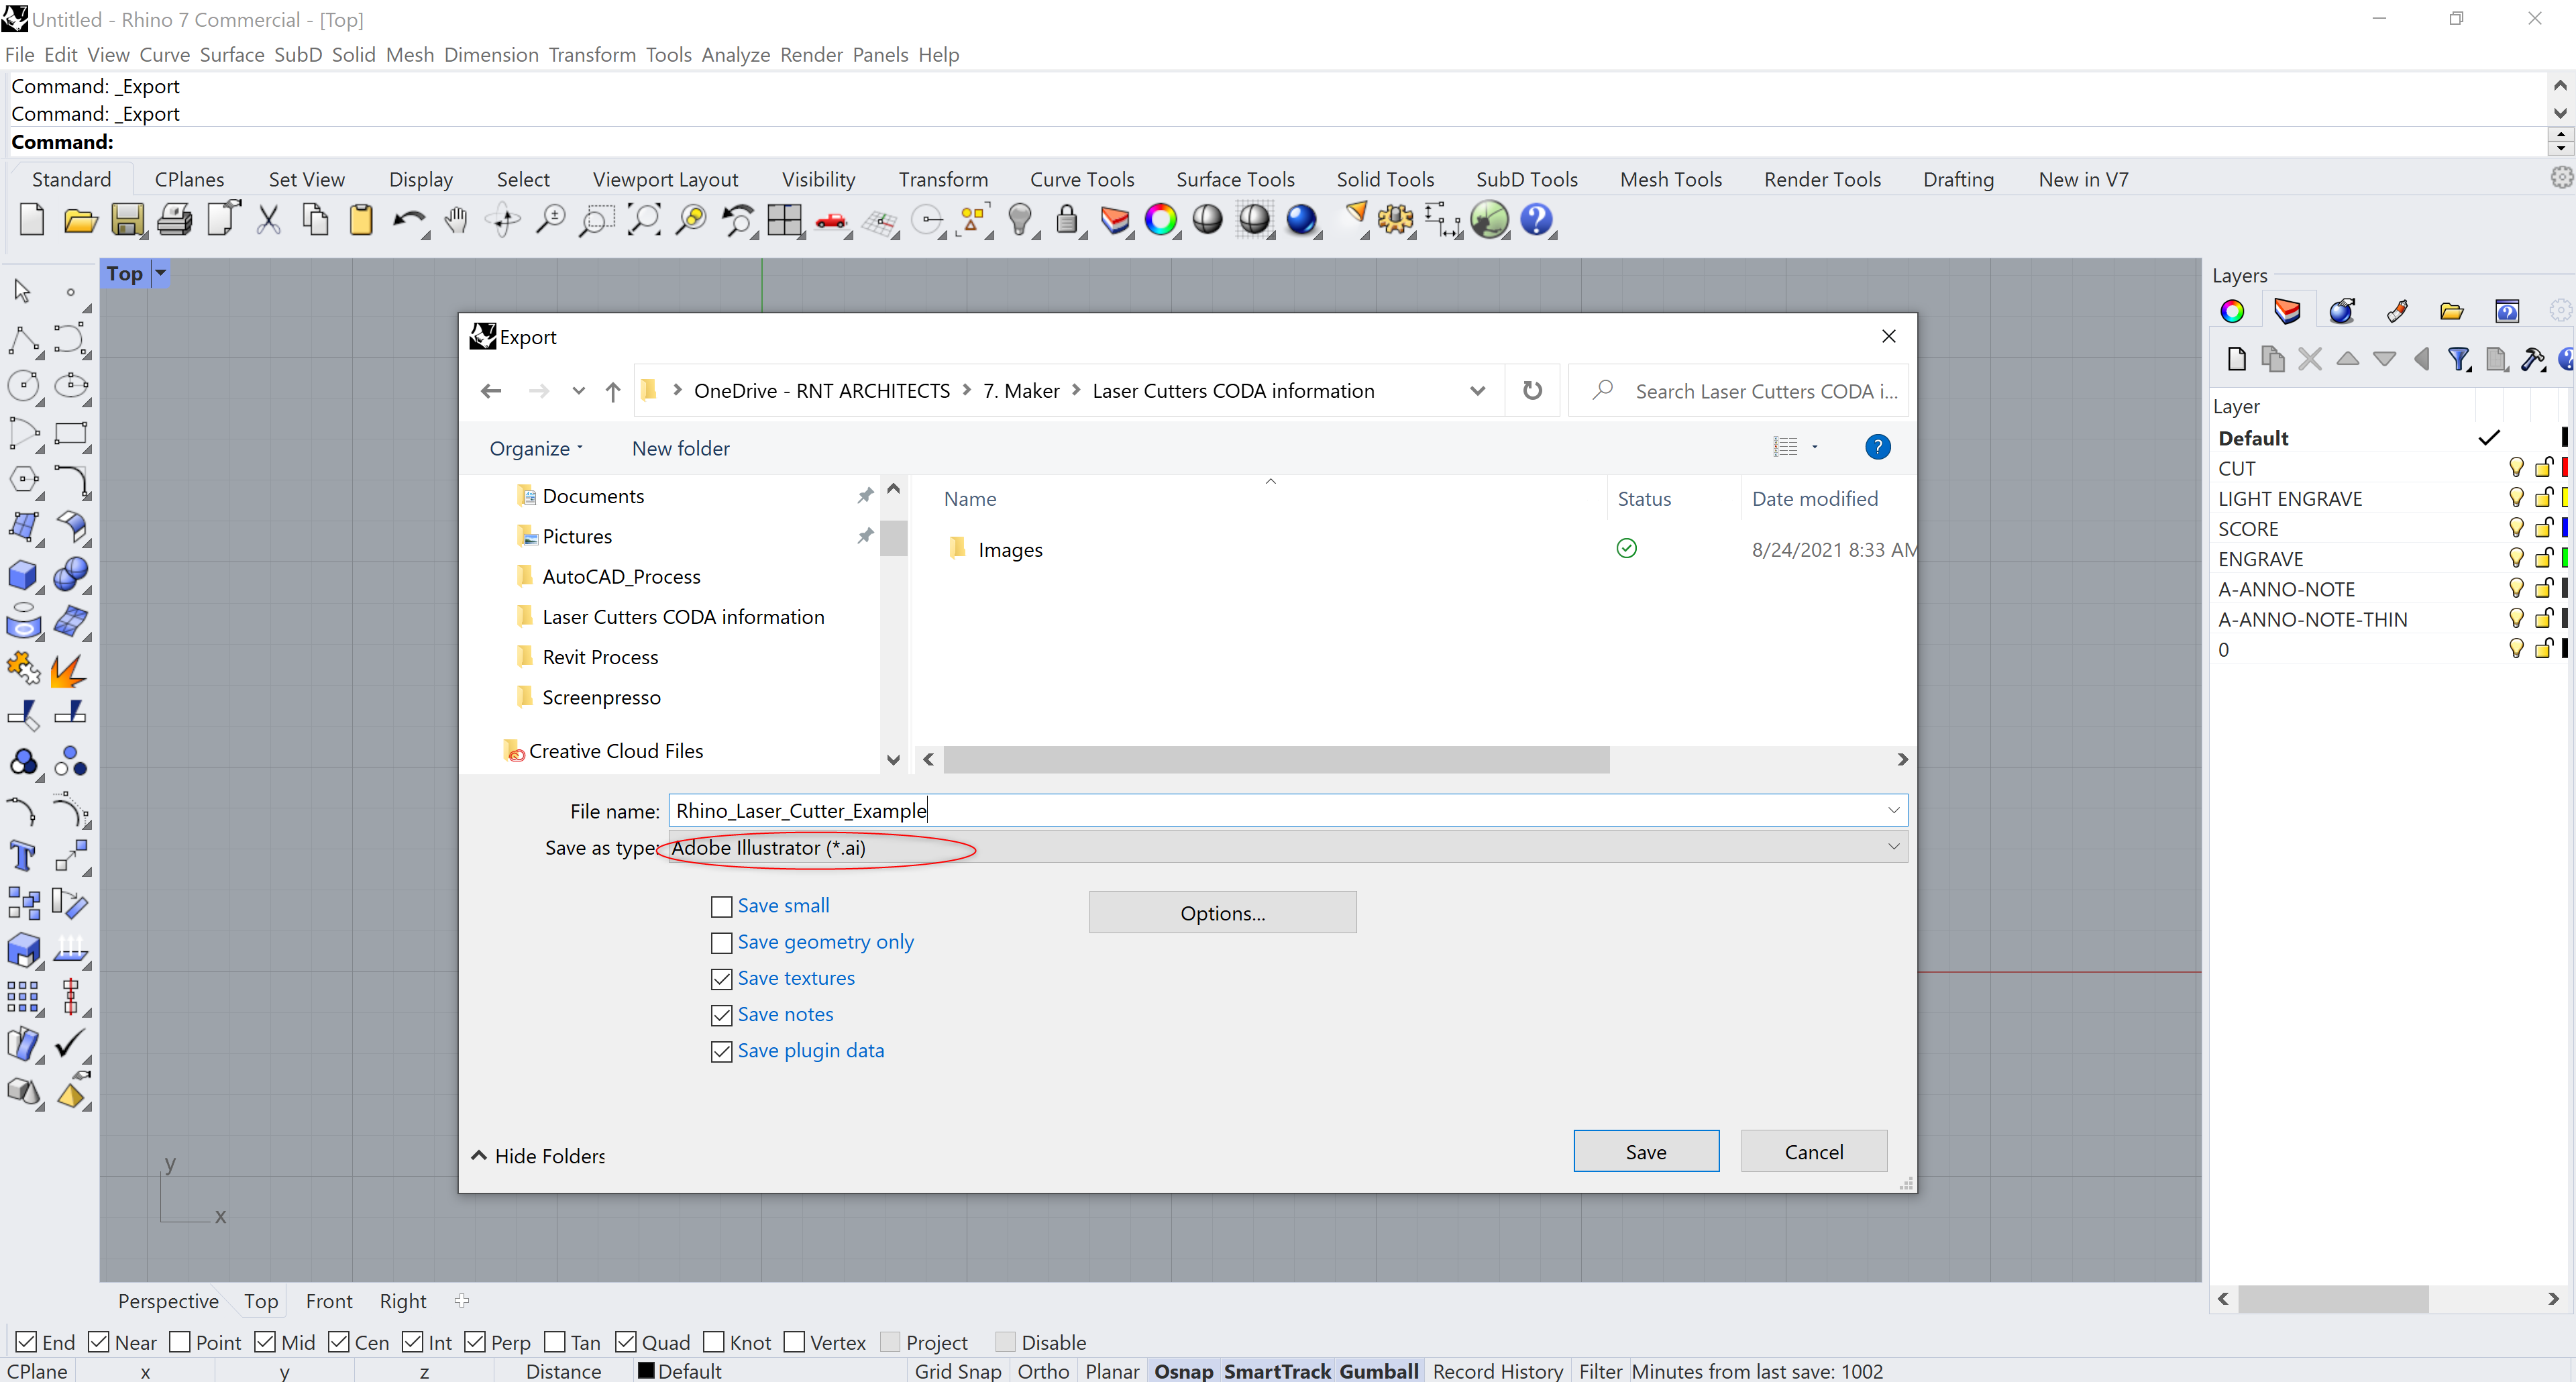This screenshot has height=1382, width=2576.
Task: Switch to the Front viewport tab
Action: [x=329, y=1301]
